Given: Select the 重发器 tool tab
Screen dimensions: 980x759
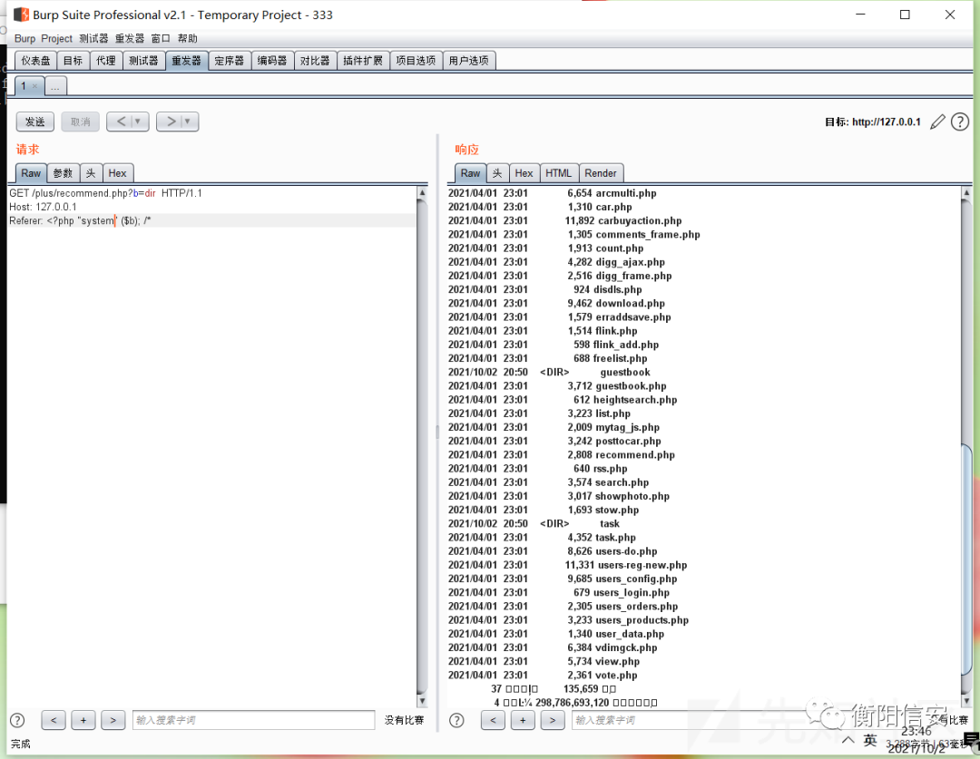Looking at the screenshot, I should coord(187,61).
